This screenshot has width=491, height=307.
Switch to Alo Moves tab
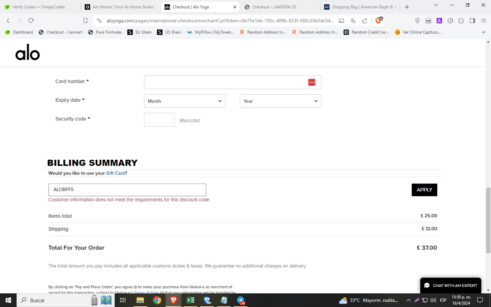(x=120, y=7)
